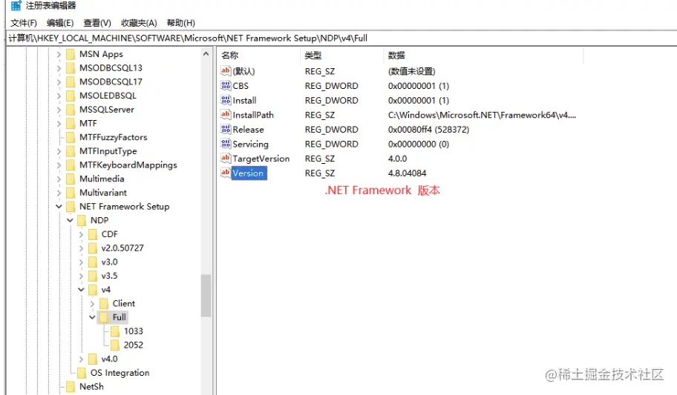Click the C:\Windows\Microsoft.NET InstallPath data
This screenshot has height=395, width=677.
point(482,115)
